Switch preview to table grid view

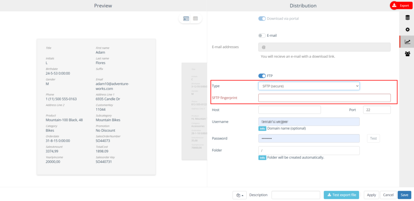pyautogui.click(x=196, y=19)
